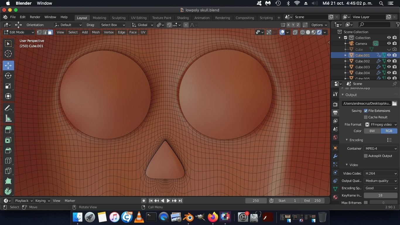Screen dimensions: 400x225
Task: Open File Format FFmpeg video dropdown
Action: pos(381,125)
